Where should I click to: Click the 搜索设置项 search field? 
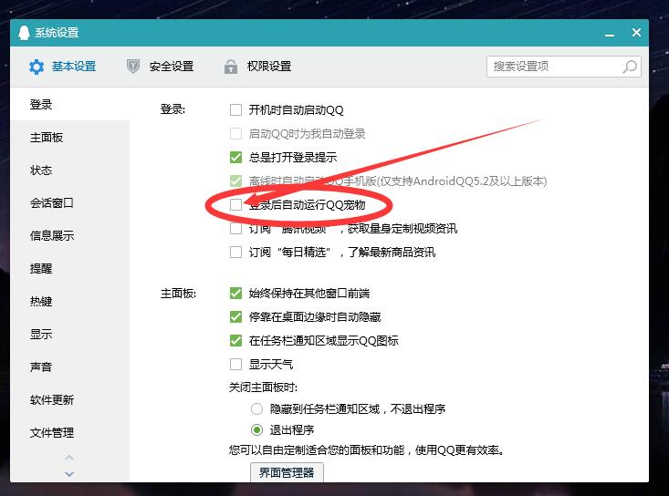point(555,67)
